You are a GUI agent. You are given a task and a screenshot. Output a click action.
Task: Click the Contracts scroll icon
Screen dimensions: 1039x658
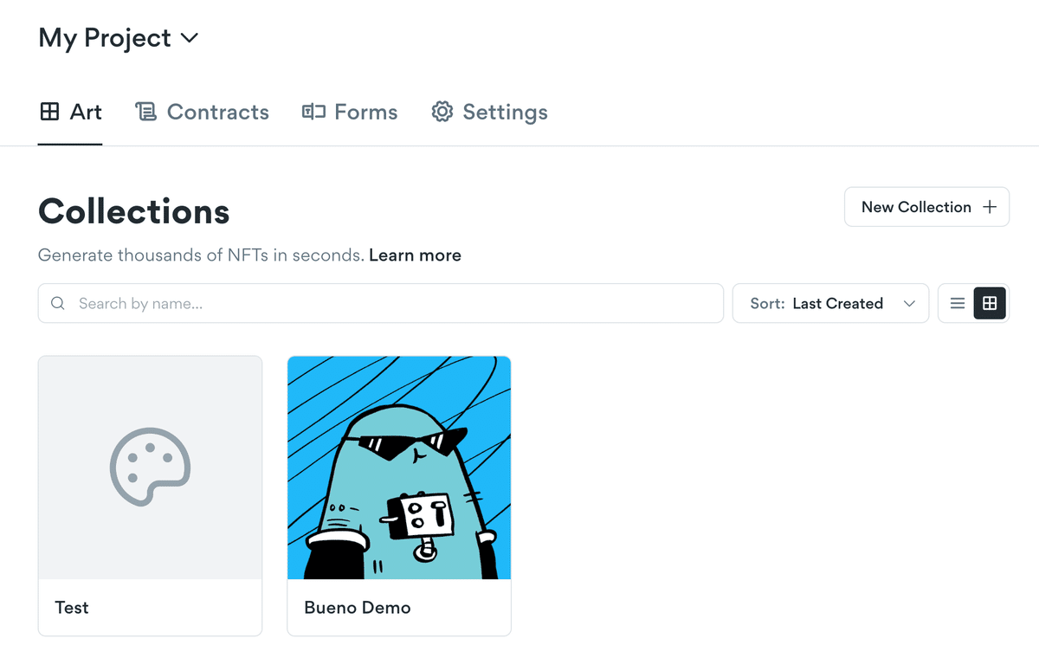pyautogui.click(x=145, y=112)
